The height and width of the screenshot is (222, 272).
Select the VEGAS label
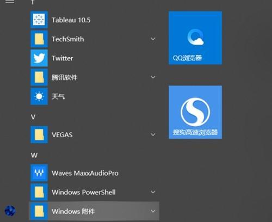[62, 135]
